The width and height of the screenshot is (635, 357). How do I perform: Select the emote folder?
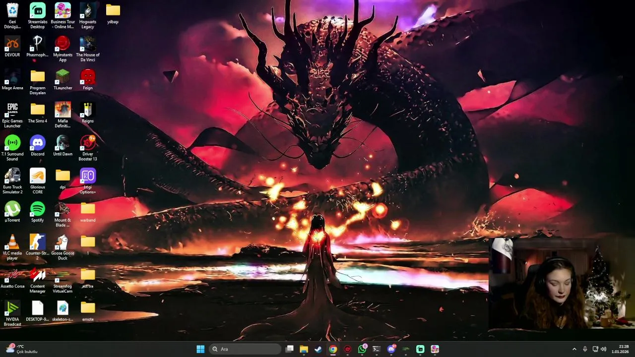(x=88, y=311)
